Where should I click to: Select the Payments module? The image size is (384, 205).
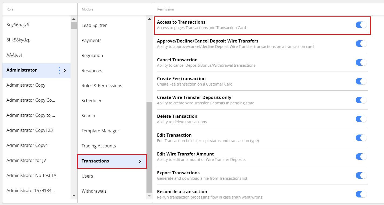click(92, 40)
